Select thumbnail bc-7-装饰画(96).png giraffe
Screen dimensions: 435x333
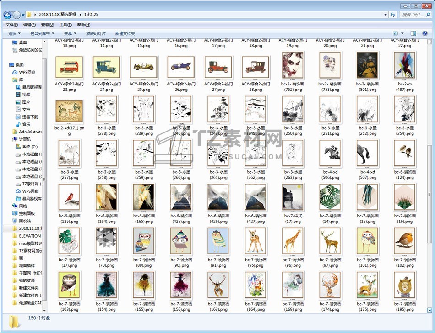point(293,241)
